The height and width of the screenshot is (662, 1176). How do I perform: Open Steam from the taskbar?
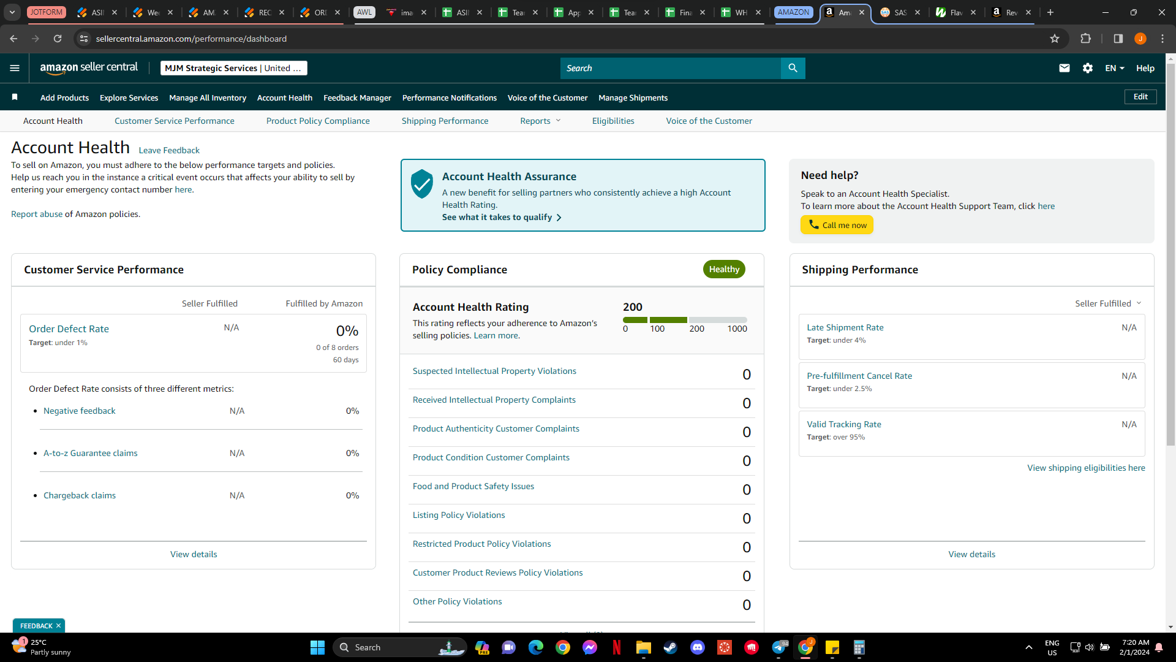click(x=671, y=647)
